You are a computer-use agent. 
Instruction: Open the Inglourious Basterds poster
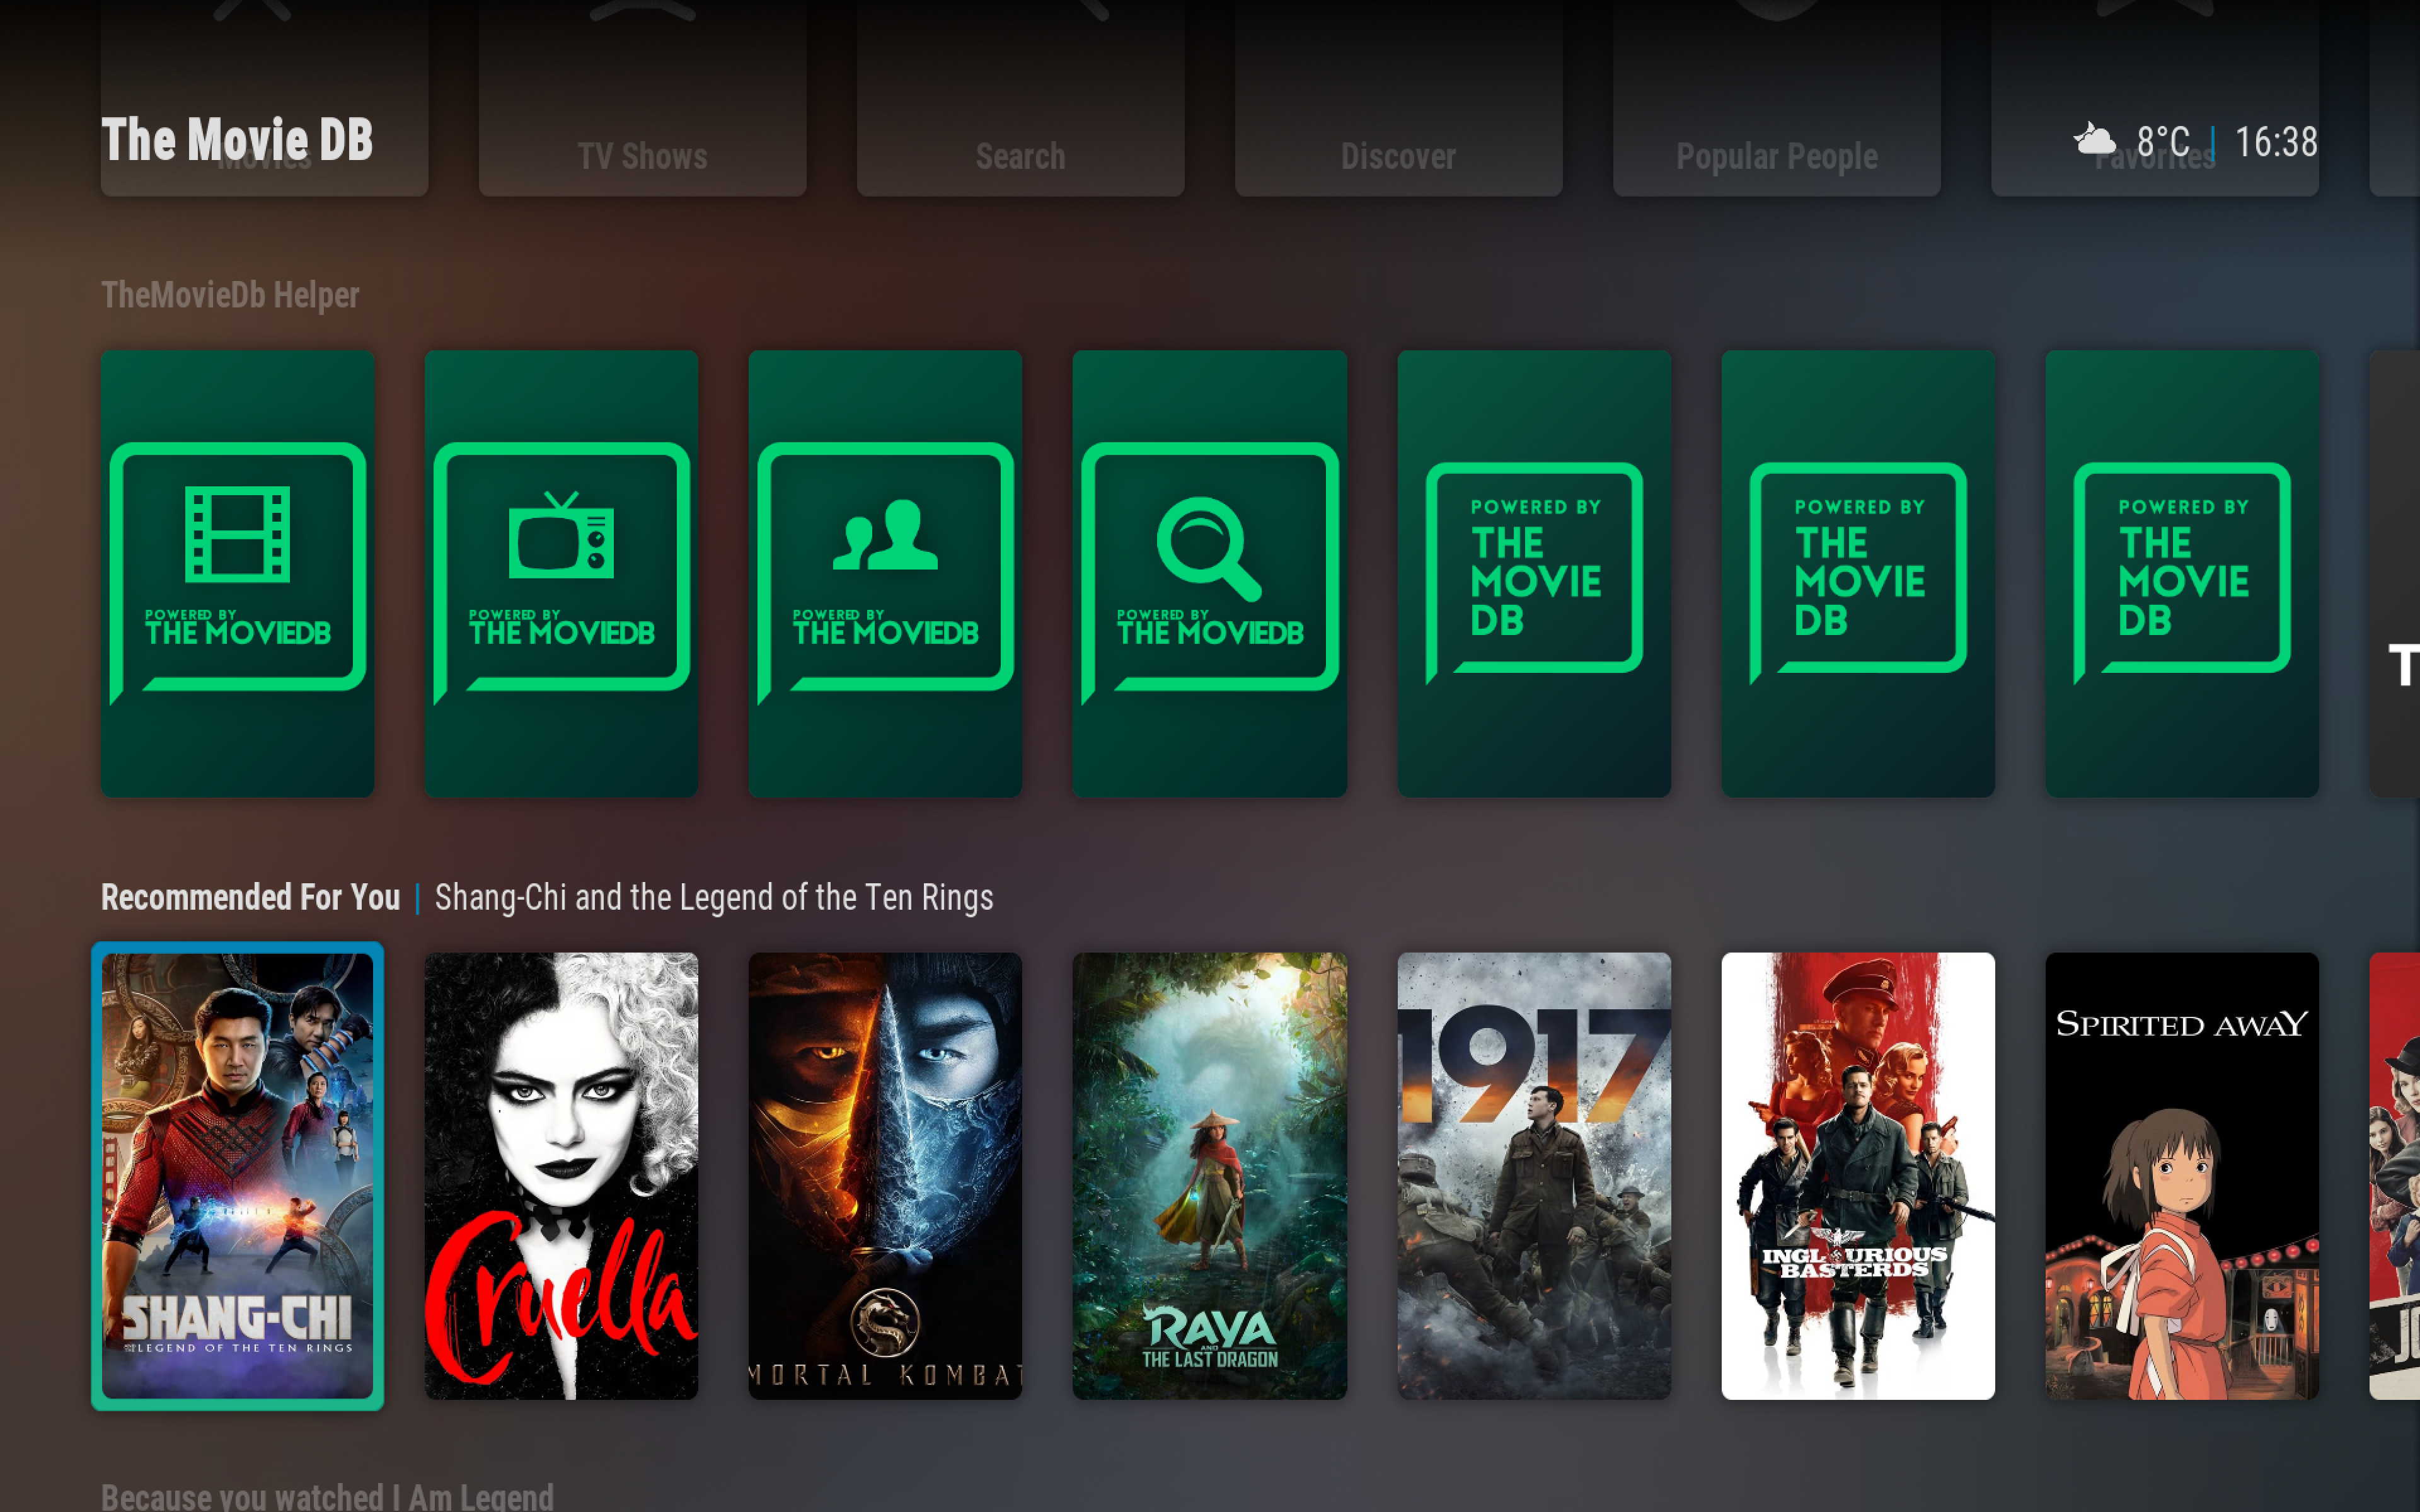point(1857,1176)
